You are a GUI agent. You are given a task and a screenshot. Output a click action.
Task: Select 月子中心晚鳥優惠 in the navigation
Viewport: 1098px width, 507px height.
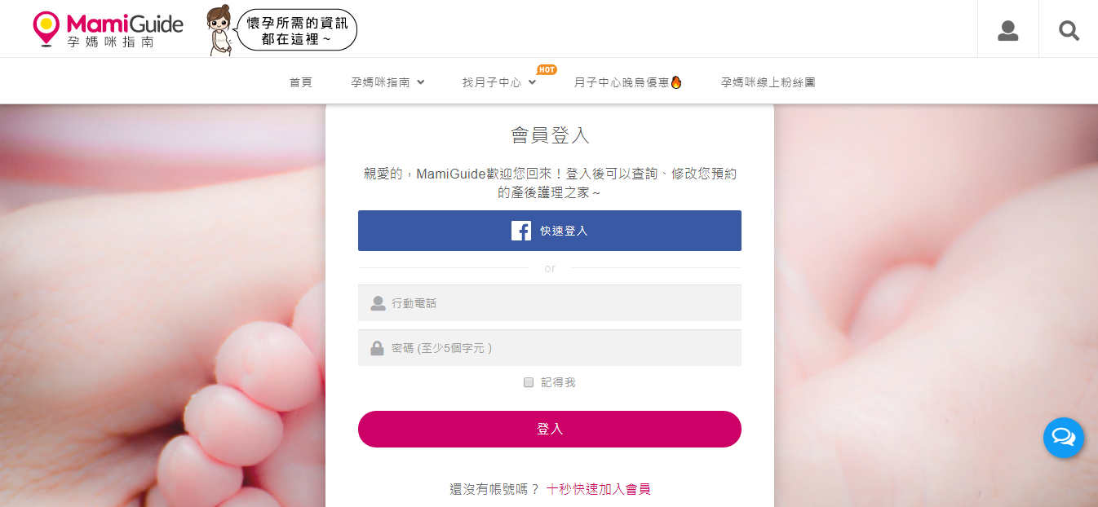click(627, 82)
